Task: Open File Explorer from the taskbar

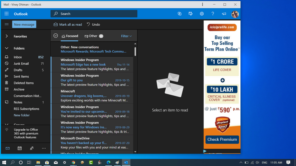Action: coord(38,163)
